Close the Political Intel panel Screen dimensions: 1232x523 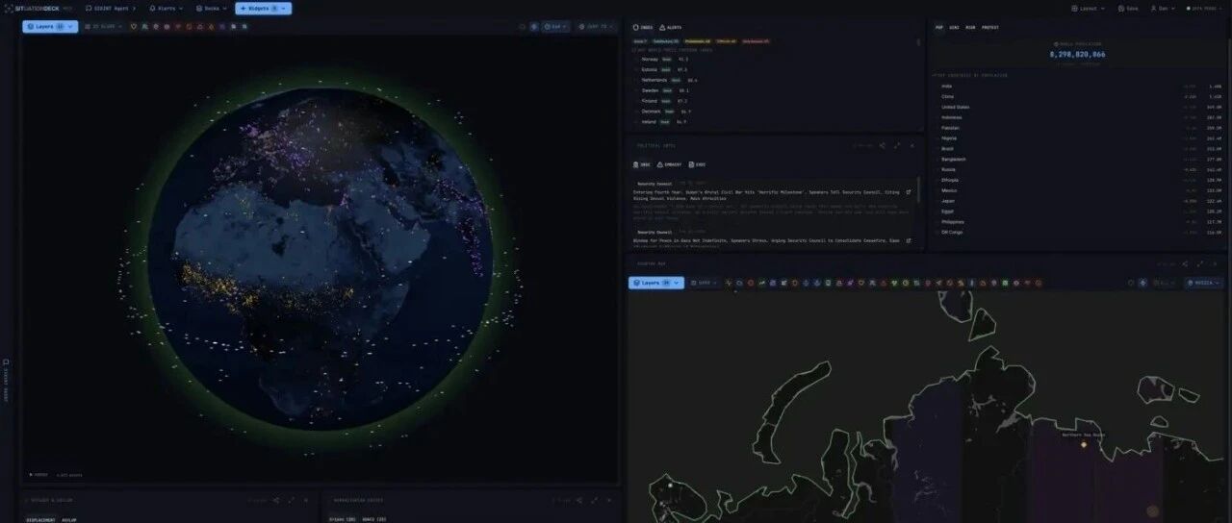(x=912, y=146)
